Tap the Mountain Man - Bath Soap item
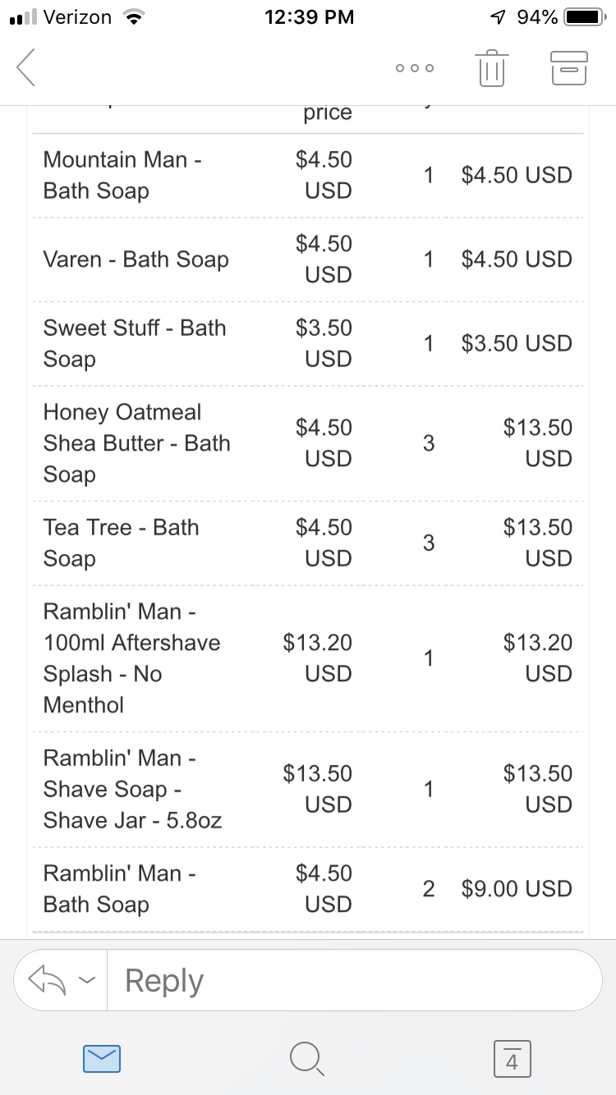Viewport: 616px width, 1095px height. 123,175
